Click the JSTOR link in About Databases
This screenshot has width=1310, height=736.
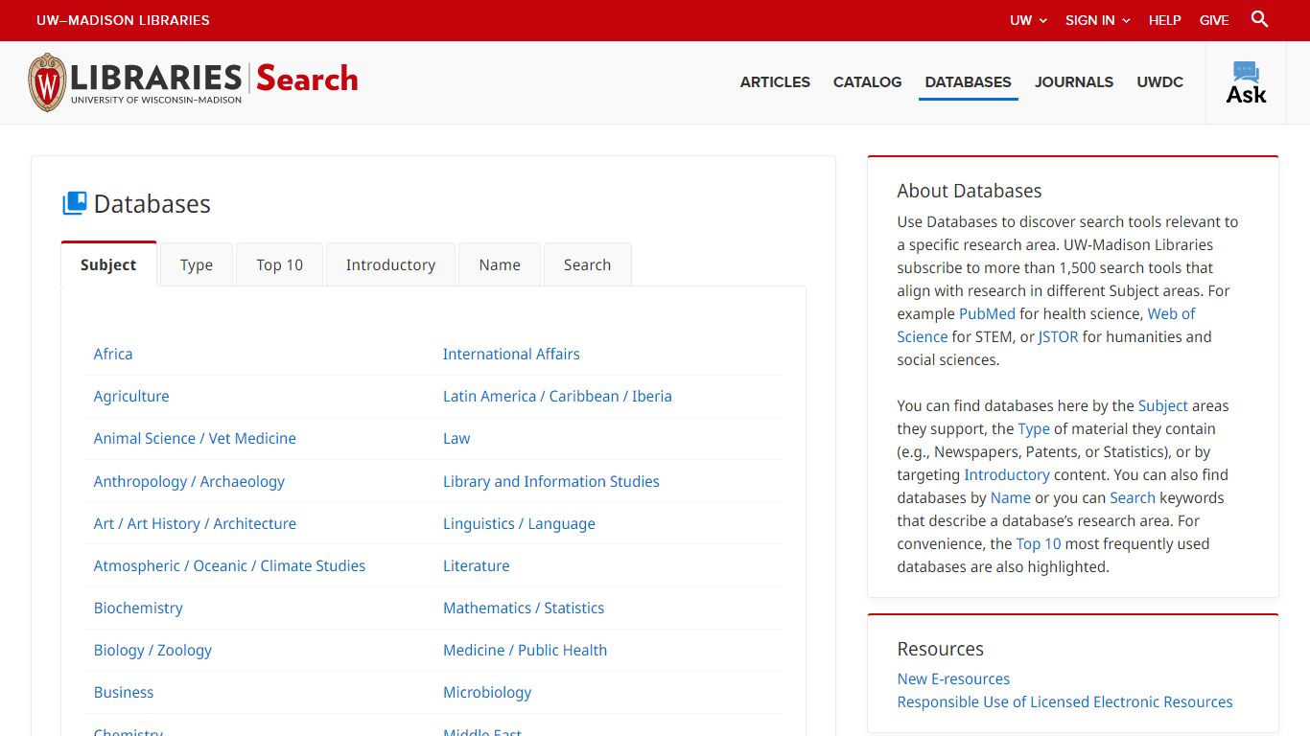coord(1058,336)
